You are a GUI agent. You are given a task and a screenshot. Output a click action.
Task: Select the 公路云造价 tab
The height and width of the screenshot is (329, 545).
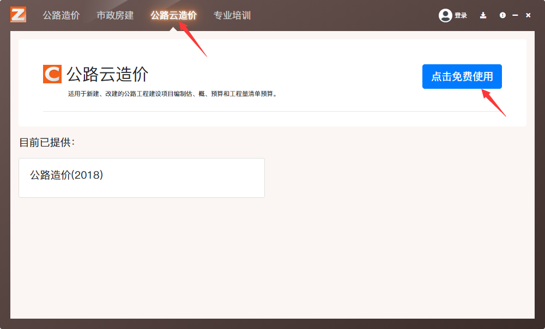click(173, 15)
